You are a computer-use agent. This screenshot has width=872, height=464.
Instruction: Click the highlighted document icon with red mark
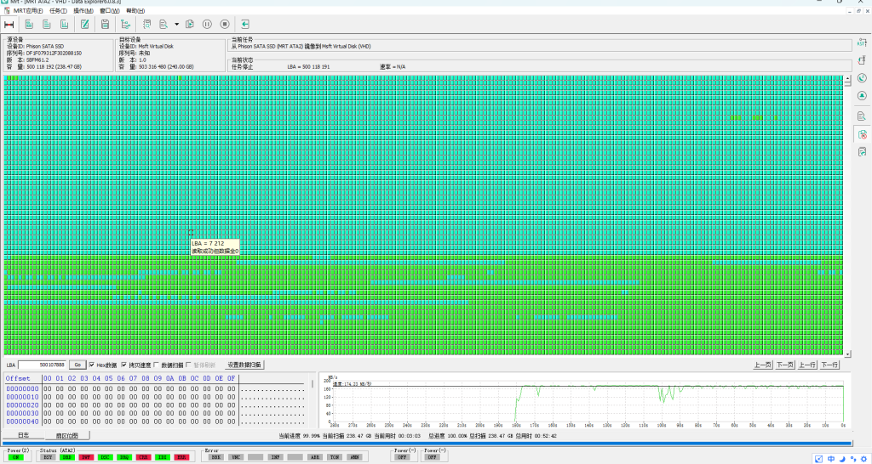pyautogui.click(x=862, y=133)
